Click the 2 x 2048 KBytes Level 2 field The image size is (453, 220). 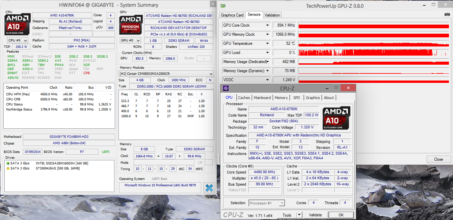click(x=317, y=184)
